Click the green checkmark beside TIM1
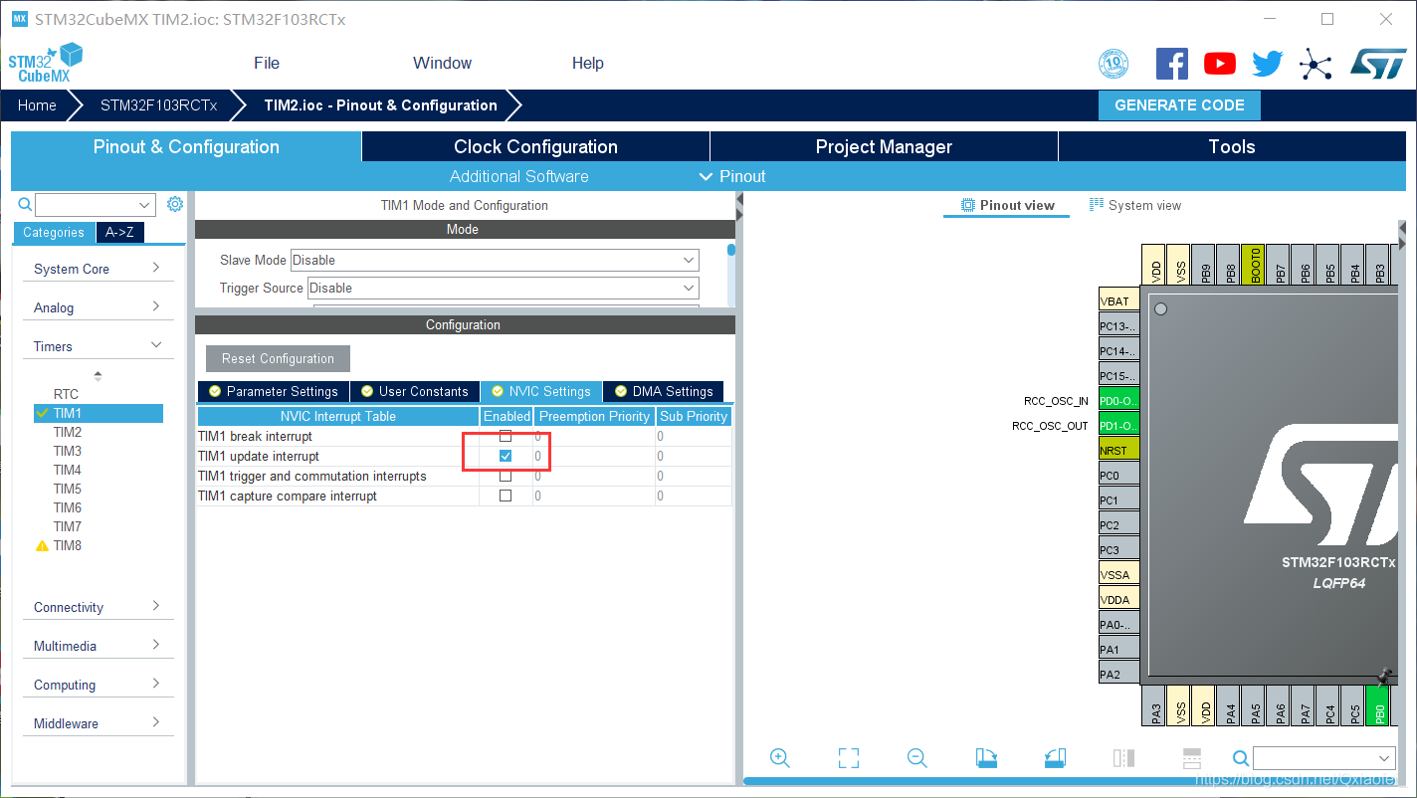Viewport: 1417px width, 798px height. point(42,413)
